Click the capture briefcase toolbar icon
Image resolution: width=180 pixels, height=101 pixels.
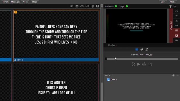(x=77, y=6)
